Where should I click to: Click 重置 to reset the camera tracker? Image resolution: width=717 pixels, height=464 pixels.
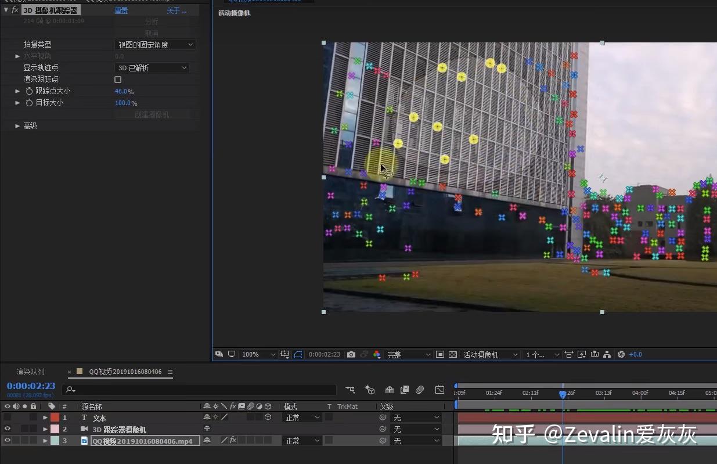coord(121,10)
